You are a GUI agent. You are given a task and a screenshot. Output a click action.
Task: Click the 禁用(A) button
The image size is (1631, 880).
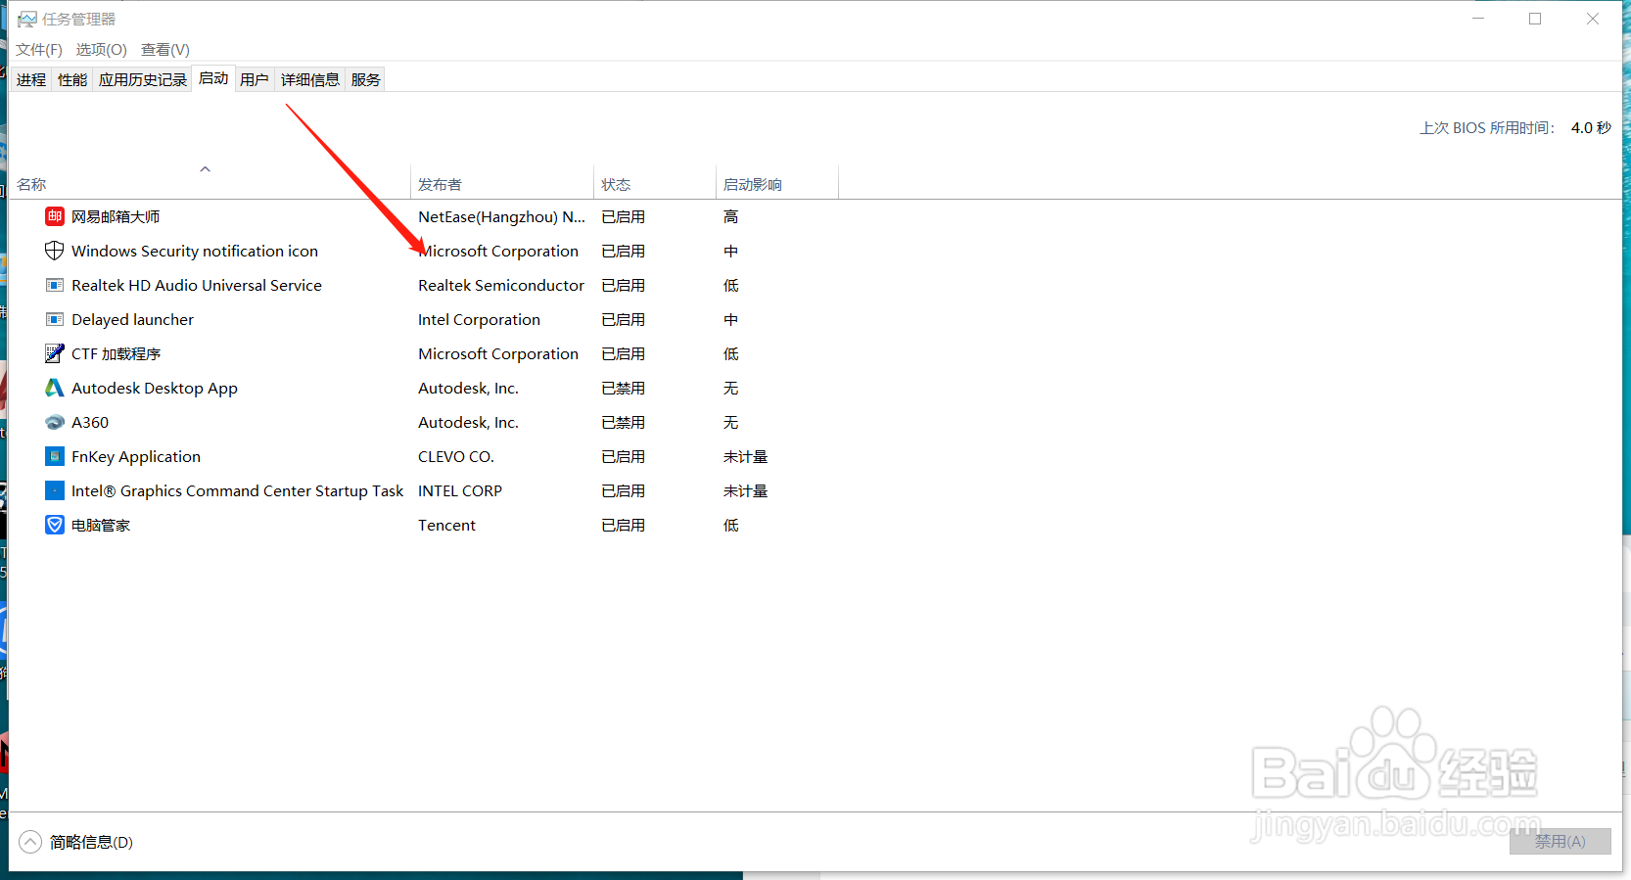point(1560,841)
